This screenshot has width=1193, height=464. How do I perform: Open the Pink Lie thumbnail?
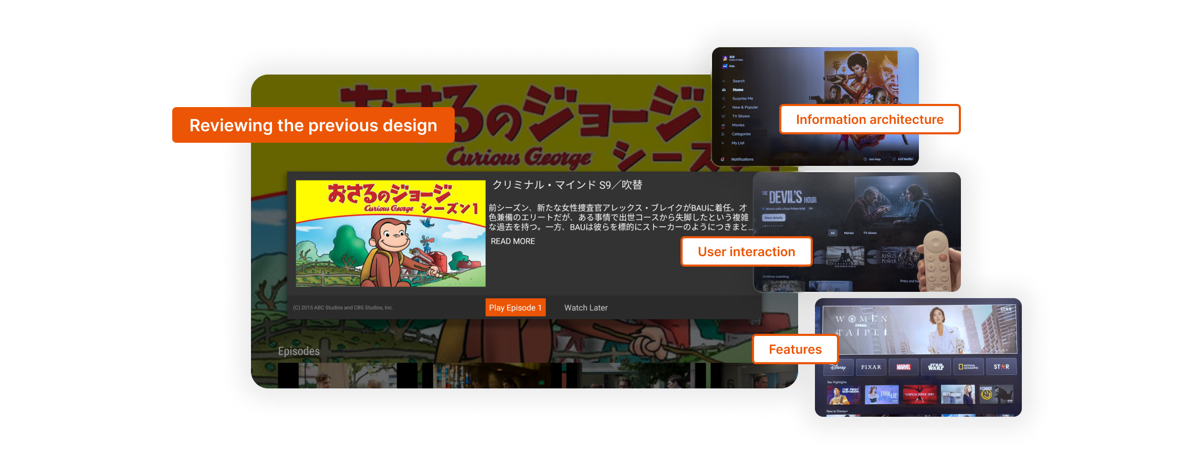click(x=882, y=394)
